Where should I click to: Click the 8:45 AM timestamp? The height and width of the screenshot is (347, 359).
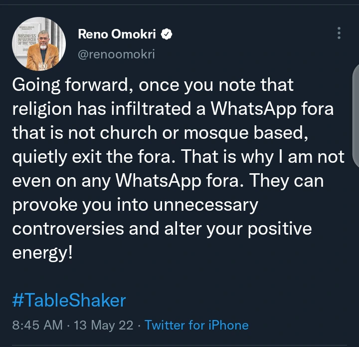[37, 326]
